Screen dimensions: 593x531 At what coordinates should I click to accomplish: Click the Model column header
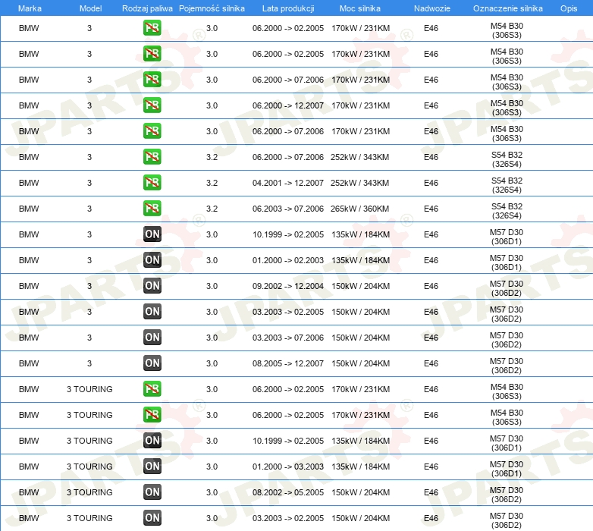(90, 8)
